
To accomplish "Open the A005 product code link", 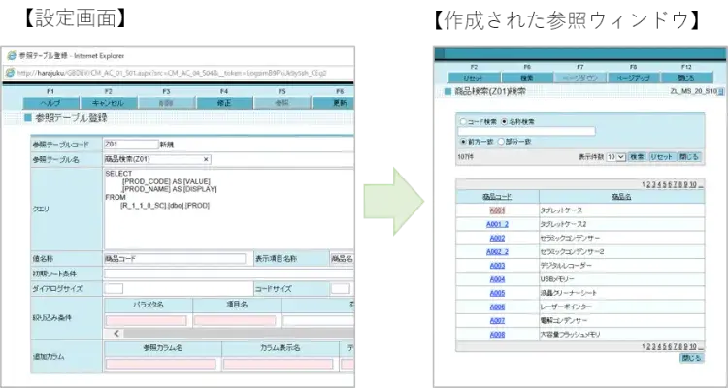I will tap(497, 293).
